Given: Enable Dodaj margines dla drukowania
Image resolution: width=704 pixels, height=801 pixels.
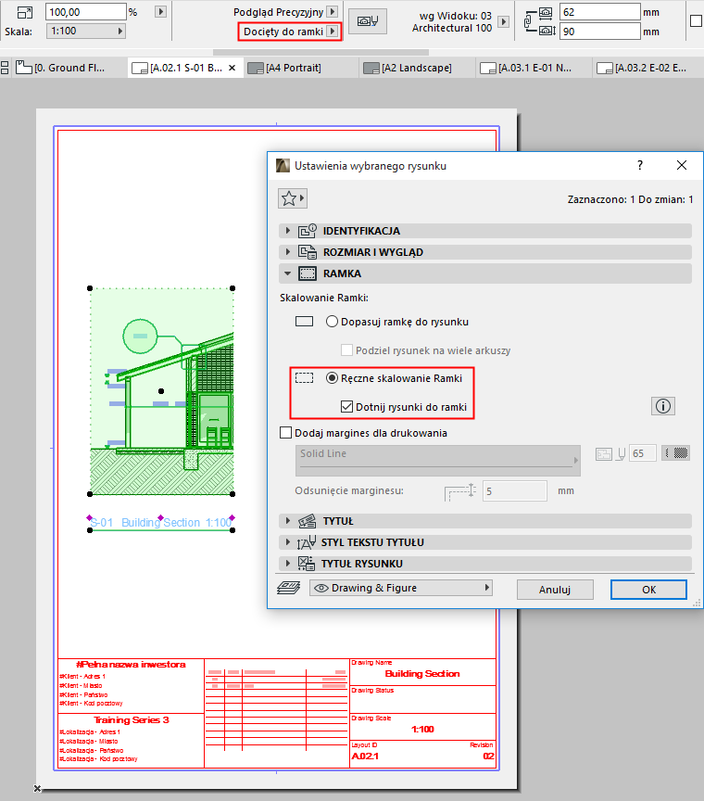Looking at the screenshot, I should point(285,433).
